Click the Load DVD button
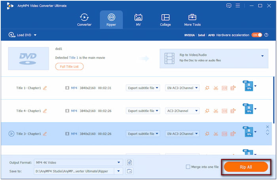277x180 pixels. point(20,35)
